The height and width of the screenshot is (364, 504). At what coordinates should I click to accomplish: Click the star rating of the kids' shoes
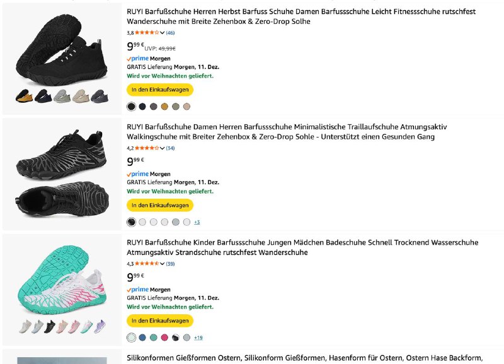[x=146, y=264]
